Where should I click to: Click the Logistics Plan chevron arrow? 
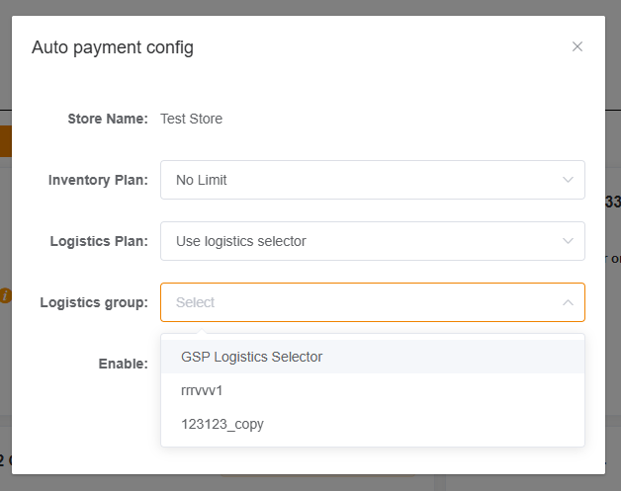click(568, 241)
